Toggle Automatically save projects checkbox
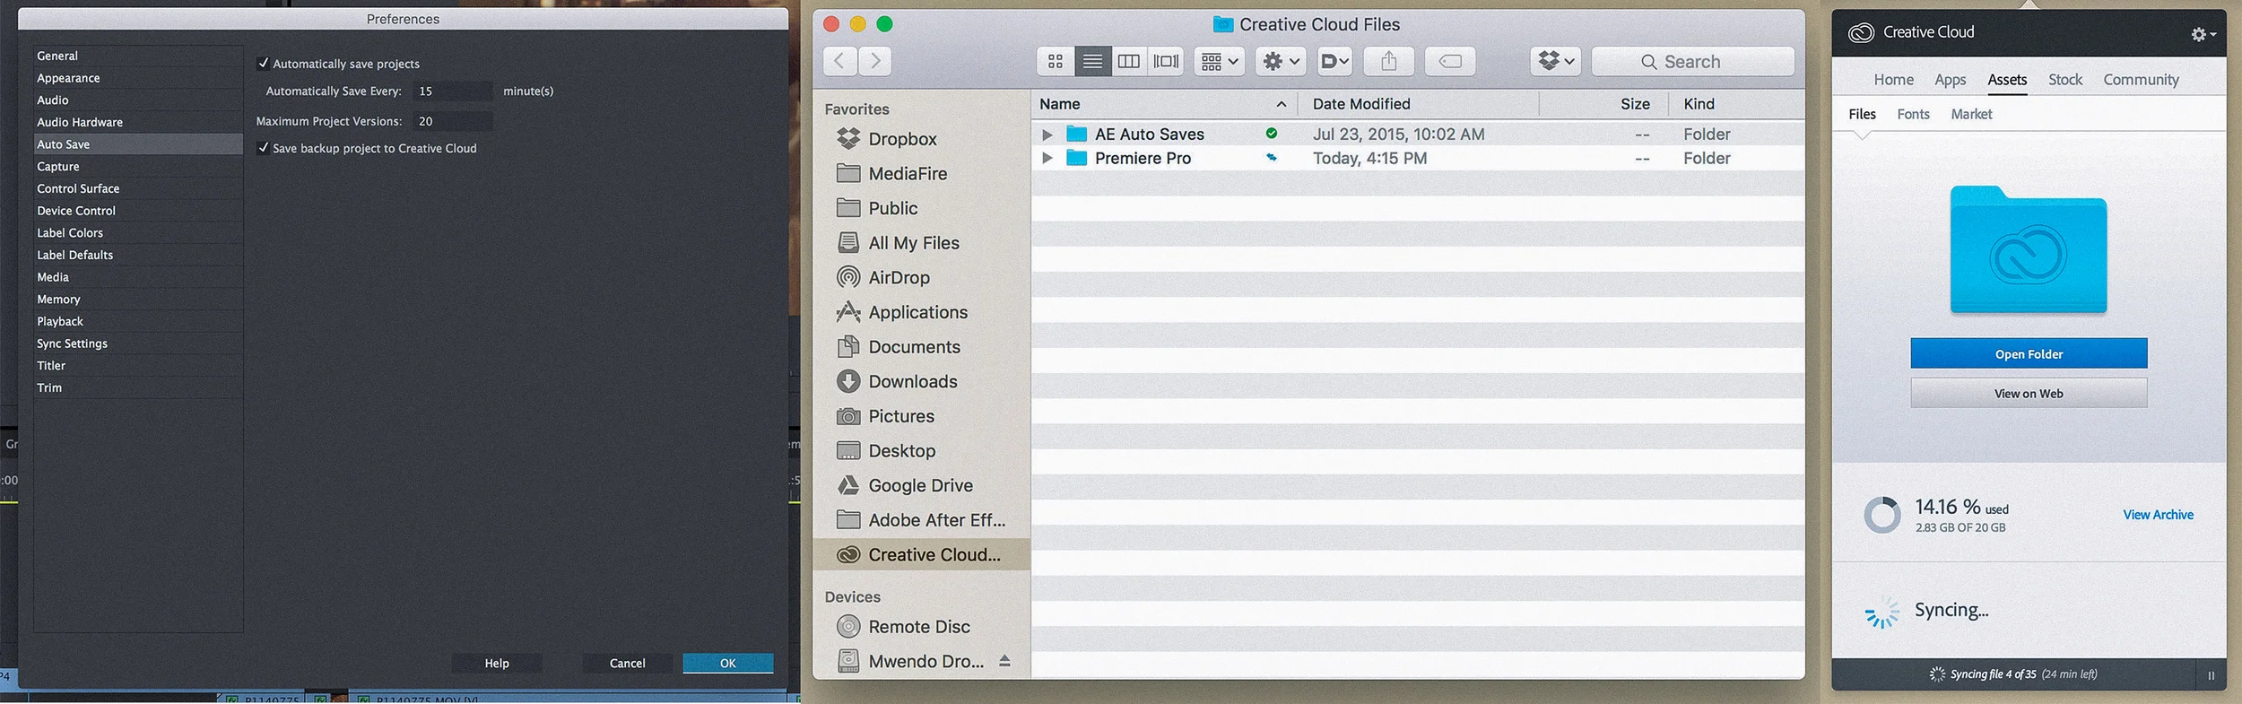The width and height of the screenshot is (2242, 704). (x=264, y=64)
